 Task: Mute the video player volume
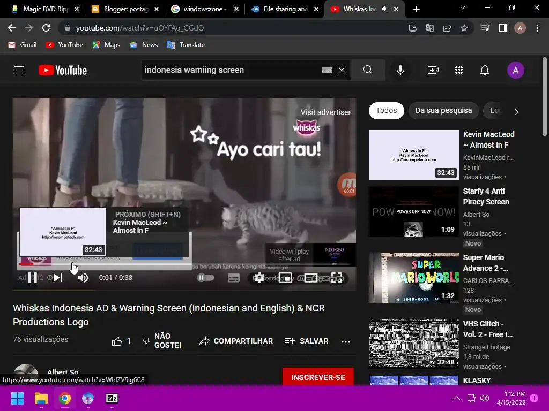click(x=83, y=278)
